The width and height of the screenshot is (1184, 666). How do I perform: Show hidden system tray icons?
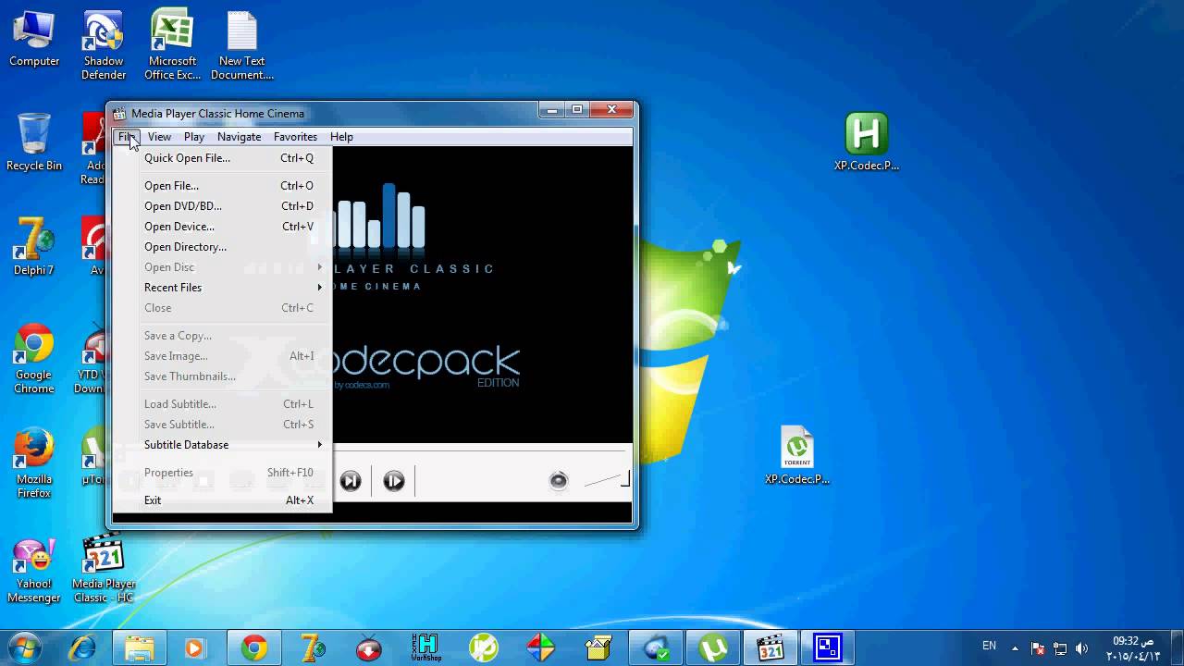(x=1015, y=647)
